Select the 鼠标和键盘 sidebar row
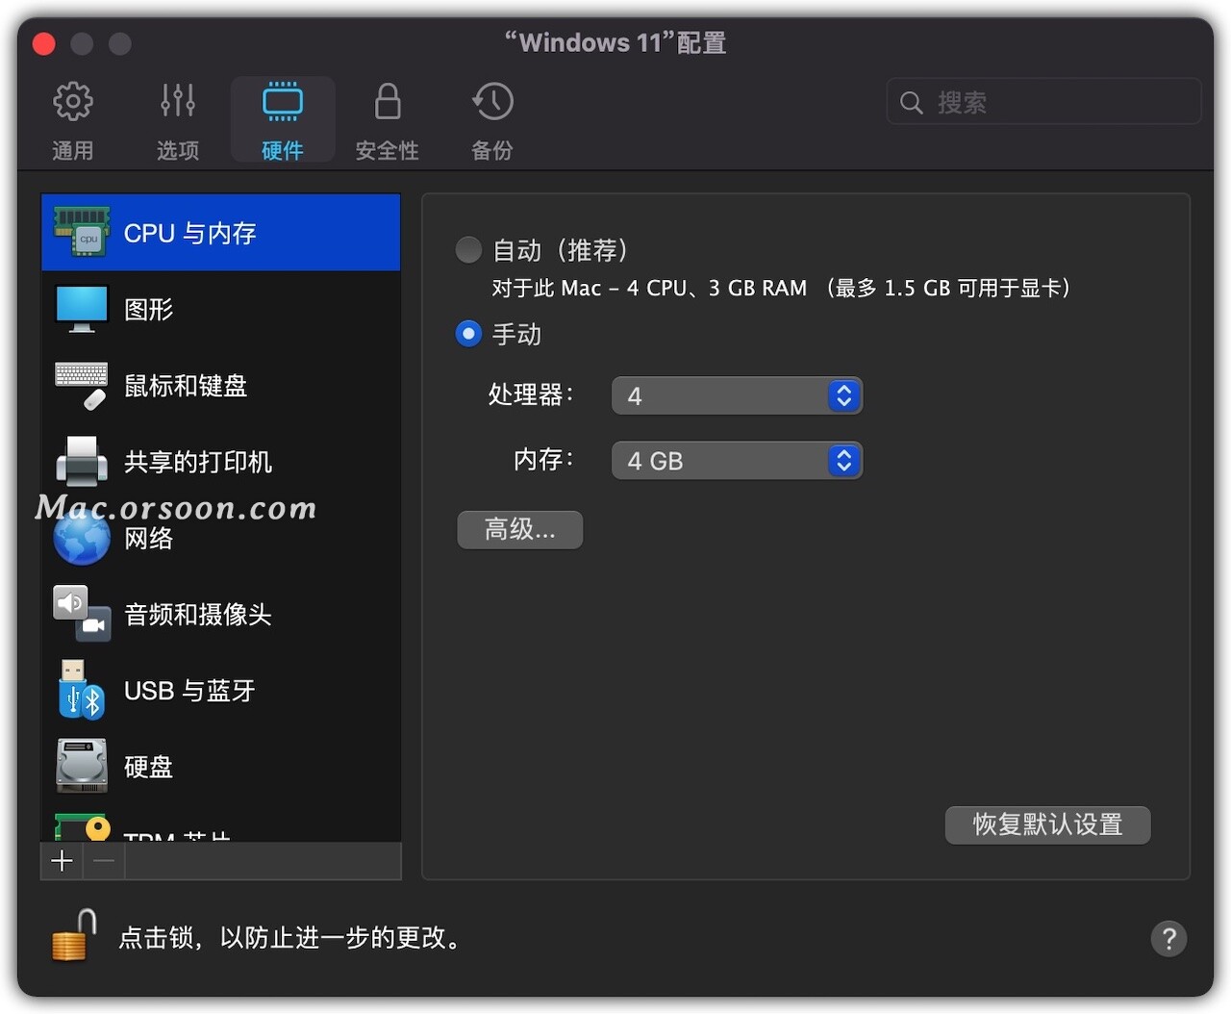1231x1014 pixels. pos(221,385)
